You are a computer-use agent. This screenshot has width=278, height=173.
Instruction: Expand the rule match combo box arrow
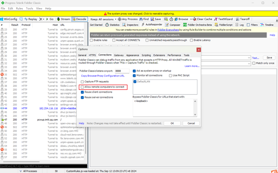pyautogui.click(x=249, y=58)
